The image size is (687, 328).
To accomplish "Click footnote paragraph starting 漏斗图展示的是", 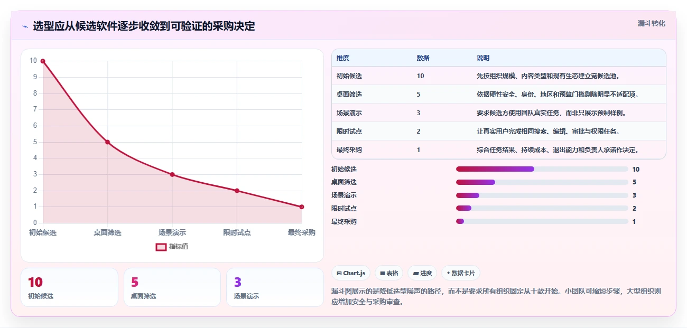I will (x=496, y=297).
